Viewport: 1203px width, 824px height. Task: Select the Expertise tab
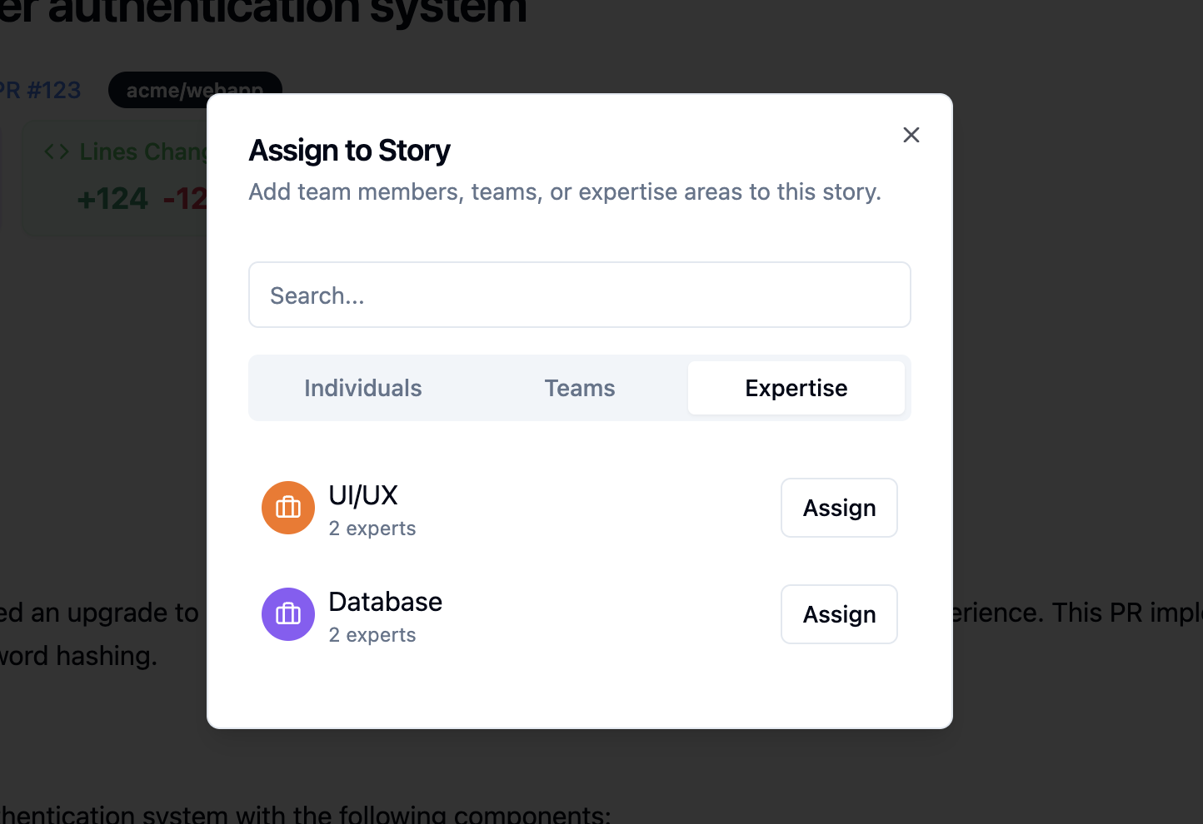coord(796,388)
